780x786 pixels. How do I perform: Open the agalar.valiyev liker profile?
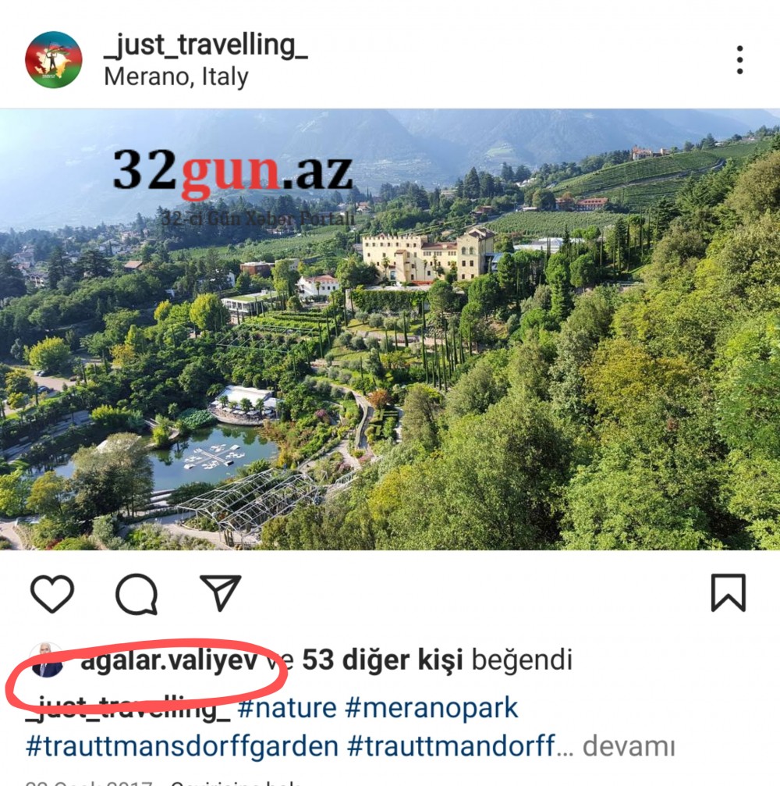pyautogui.click(x=169, y=660)
